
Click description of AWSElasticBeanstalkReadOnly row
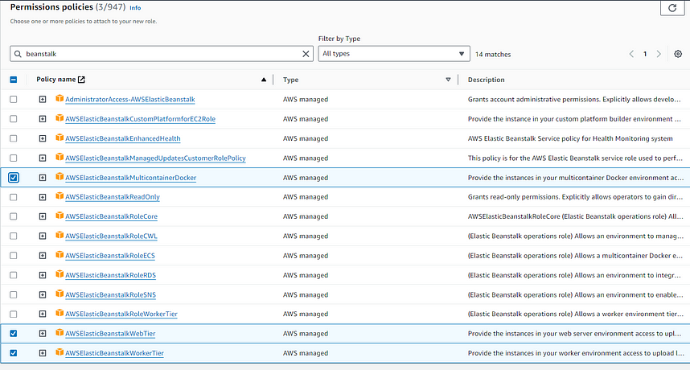[x=575, y=197]
